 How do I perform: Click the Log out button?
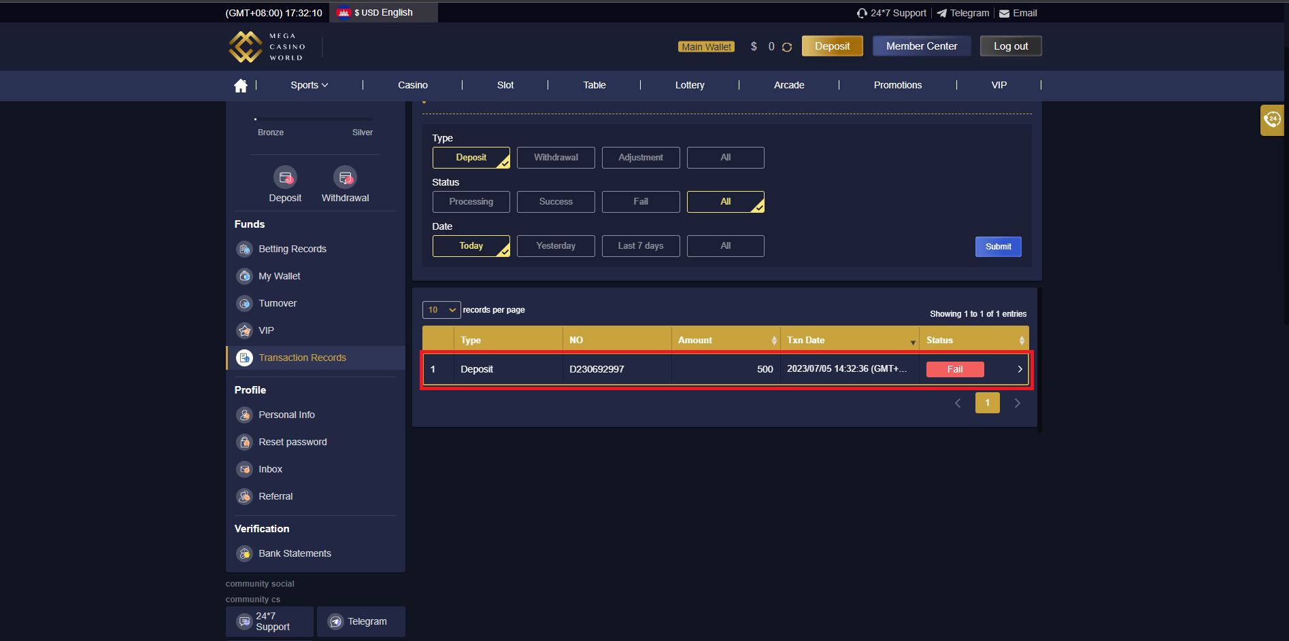[x=1011, y=46]
